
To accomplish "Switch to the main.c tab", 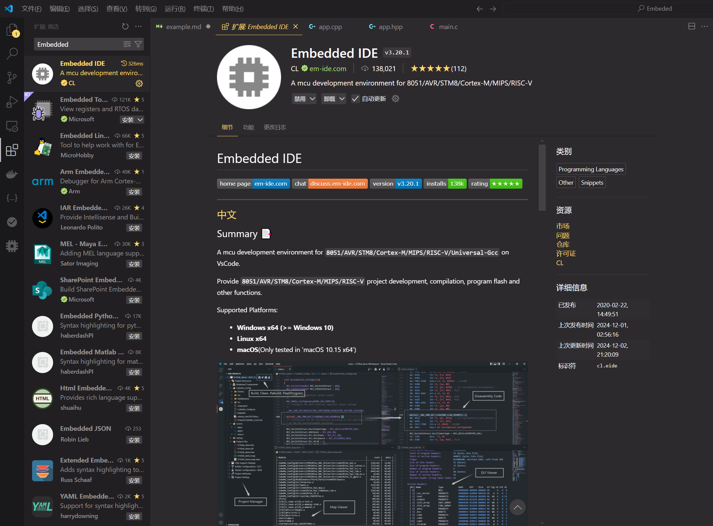I will point(448,27).
